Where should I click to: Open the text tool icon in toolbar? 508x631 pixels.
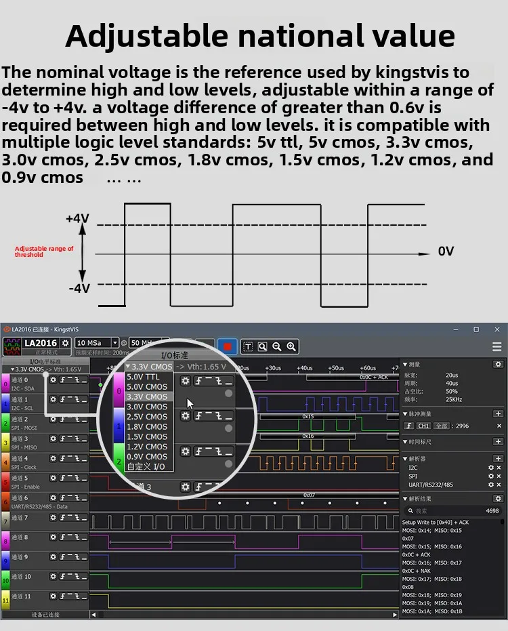pyautogui.click(x=248, y=346)
